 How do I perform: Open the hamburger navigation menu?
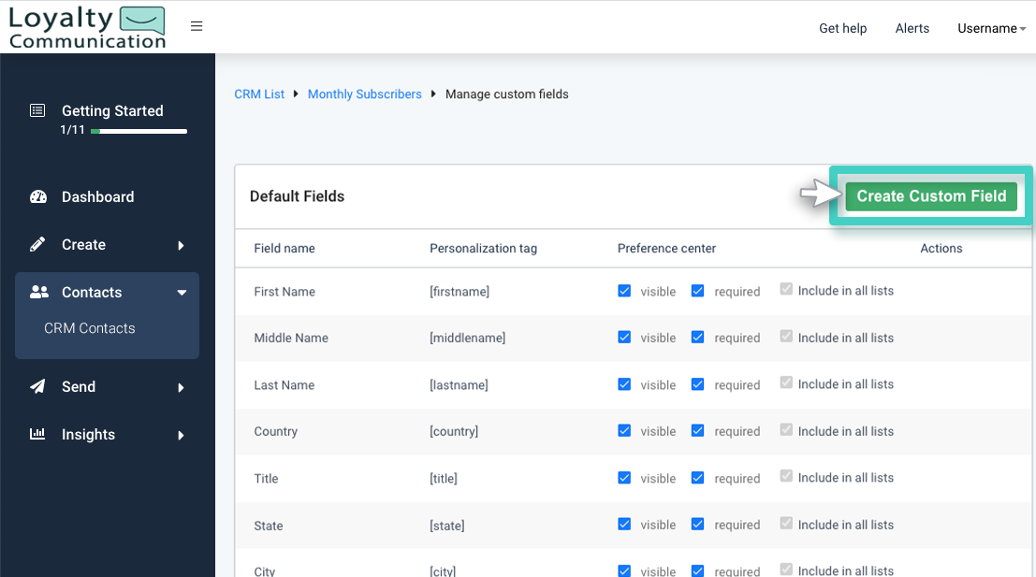tap(197, 25)
